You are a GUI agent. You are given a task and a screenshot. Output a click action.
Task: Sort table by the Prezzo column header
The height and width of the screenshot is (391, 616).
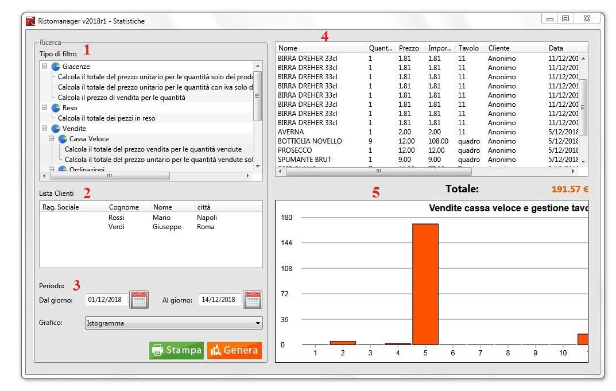(x=409, y=48)
